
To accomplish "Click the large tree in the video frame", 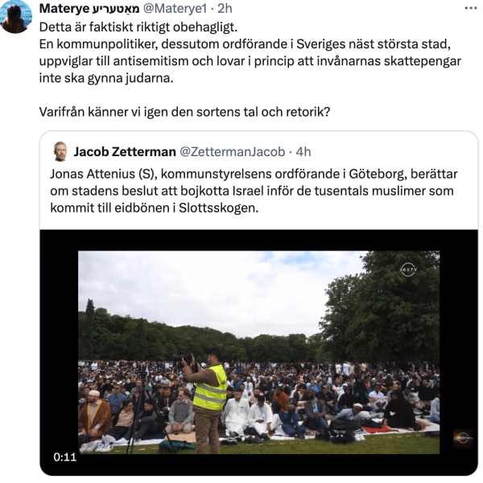I will tap(382, 308).
